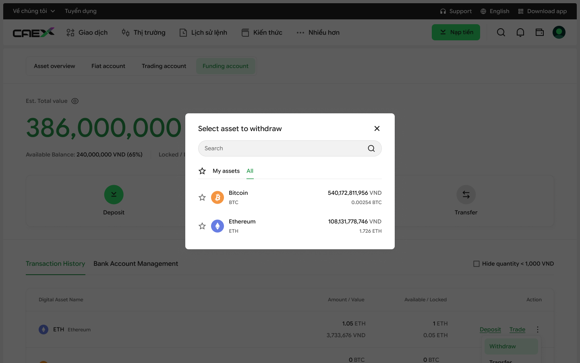The height and width of the screenshot is (363, 580).
Task: Click the ETH row Trade link
Action: click(517, 330)
